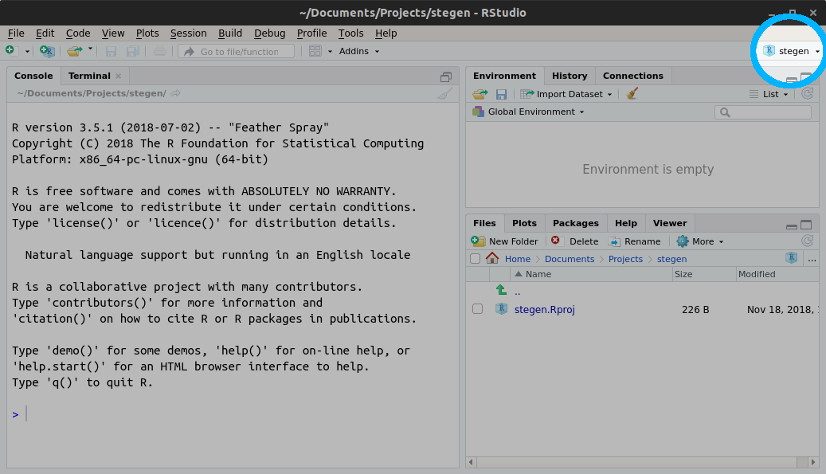
Task: Open the Session menu
Action: tap(188, 33)
